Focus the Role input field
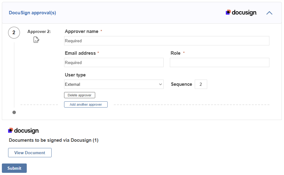 pos(220,62)
